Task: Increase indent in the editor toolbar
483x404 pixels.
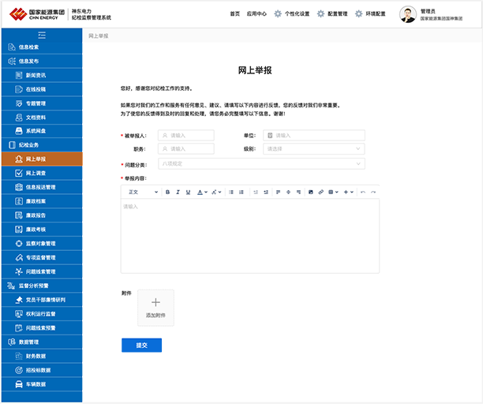Action: pos(266,193)
